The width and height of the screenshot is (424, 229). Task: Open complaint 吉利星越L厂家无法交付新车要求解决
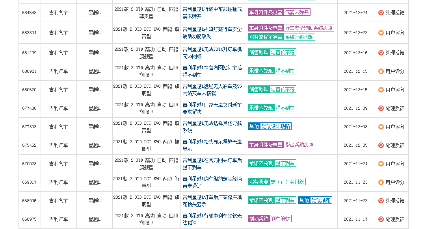point(212,108)
